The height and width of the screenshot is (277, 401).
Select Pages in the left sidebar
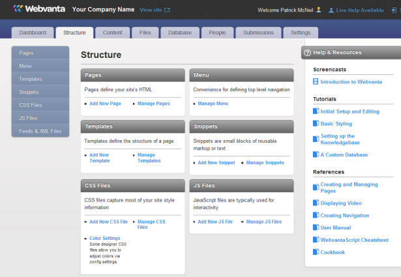tap(40, 53)
